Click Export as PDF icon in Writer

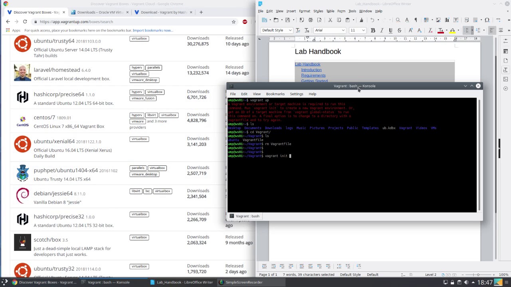(x=301, y=20)
